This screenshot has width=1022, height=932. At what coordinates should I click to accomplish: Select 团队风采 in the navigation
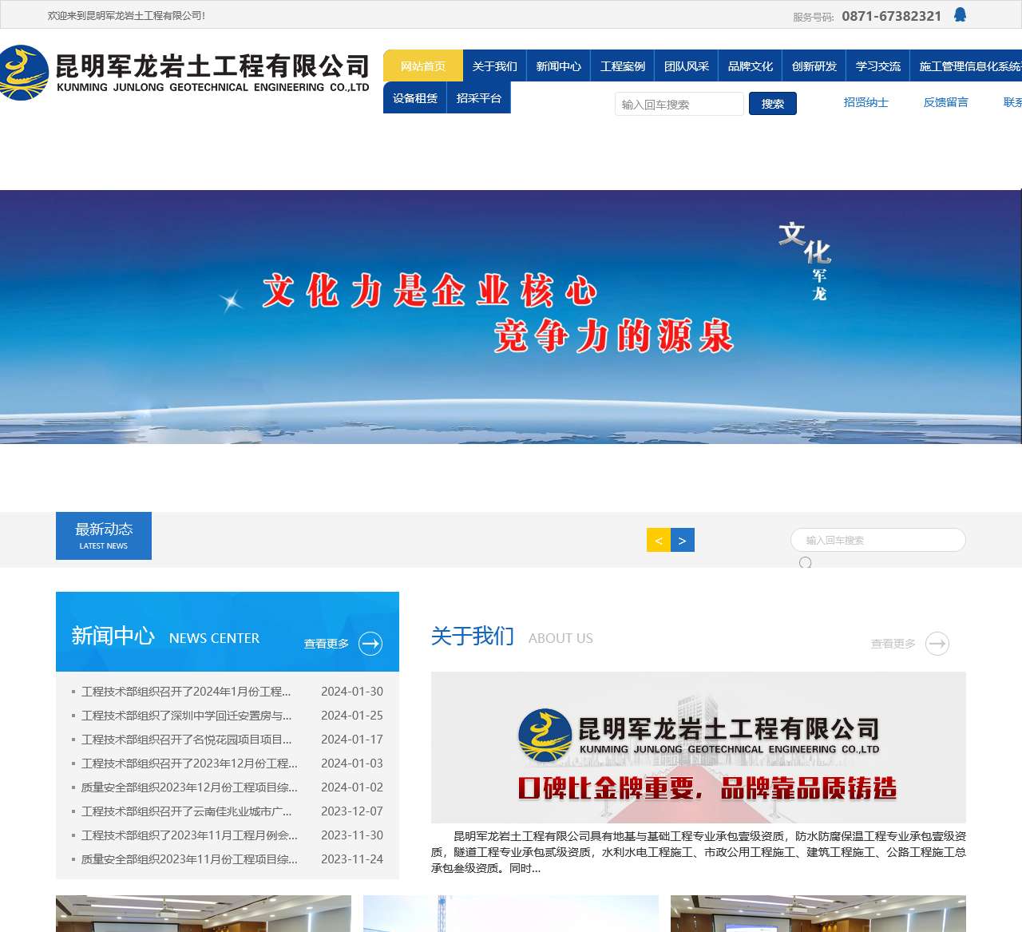click(687, 66)
